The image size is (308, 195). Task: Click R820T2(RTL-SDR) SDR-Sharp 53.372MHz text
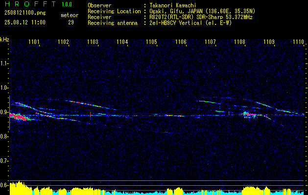coord(201,17)
